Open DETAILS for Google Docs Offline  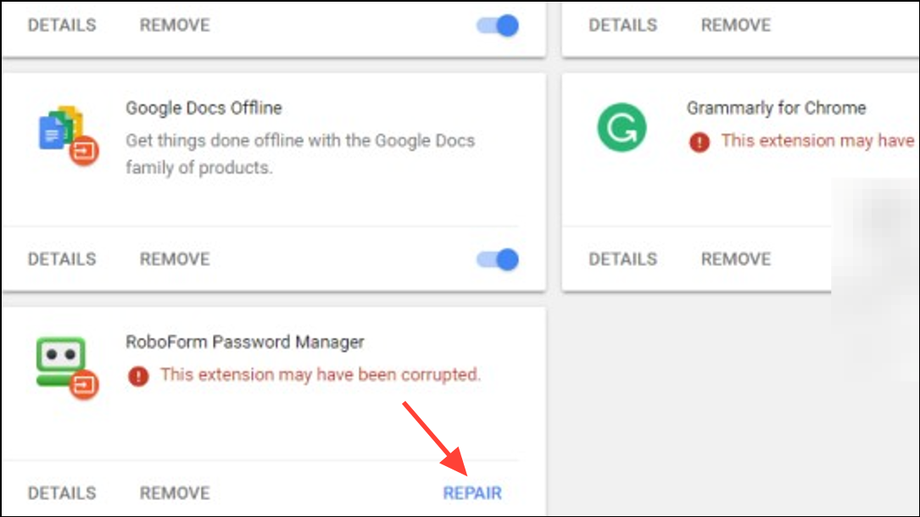(x=62, y=259)
